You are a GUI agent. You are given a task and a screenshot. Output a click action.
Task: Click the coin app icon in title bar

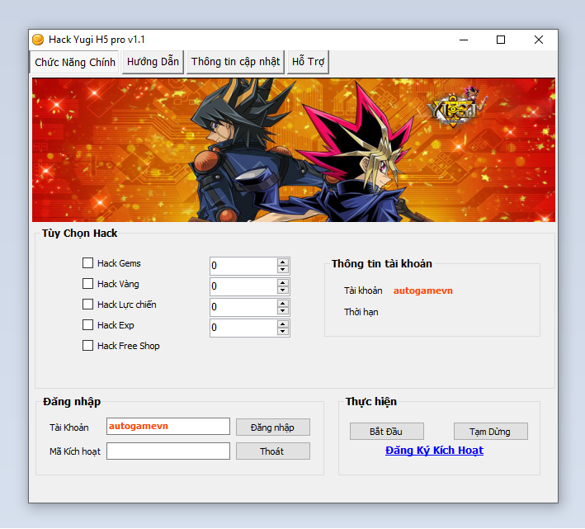click(x=38, y=40)
